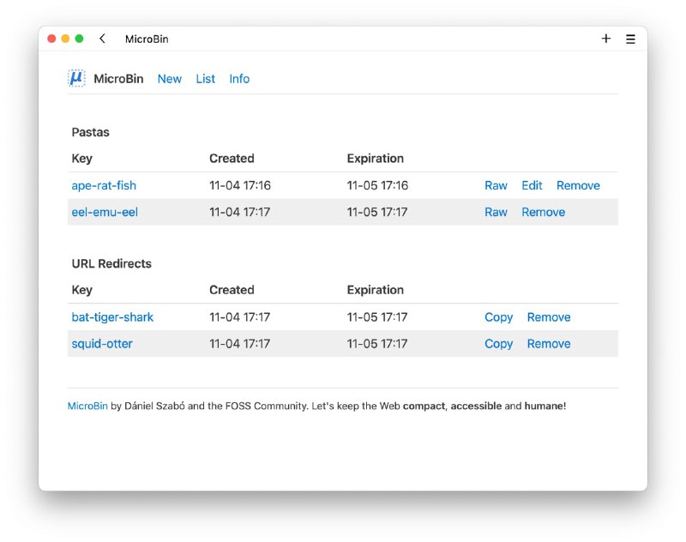
Task: Open the ape-rat-fish pasta
Action: click(104, 185)
